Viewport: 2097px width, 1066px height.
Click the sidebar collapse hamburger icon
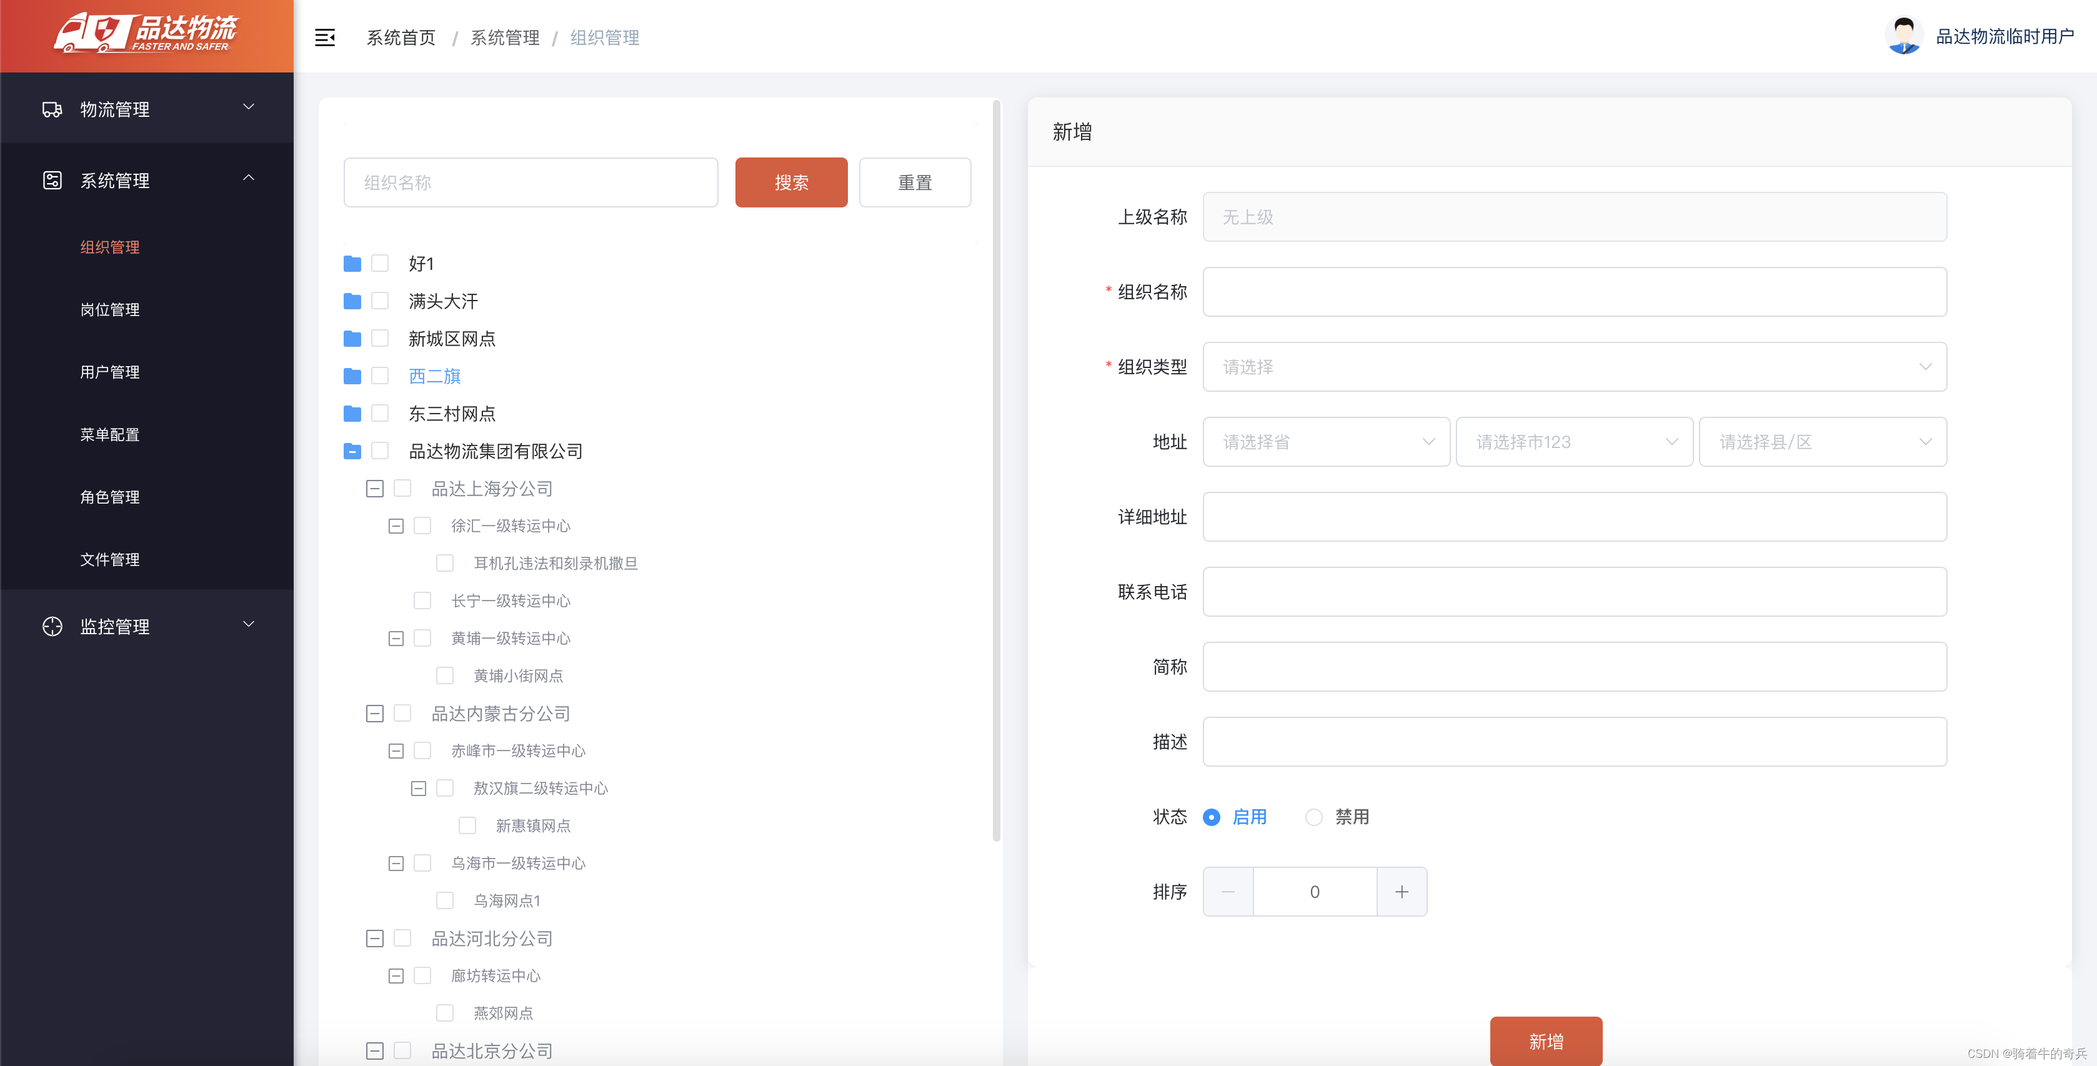(324, 37)
